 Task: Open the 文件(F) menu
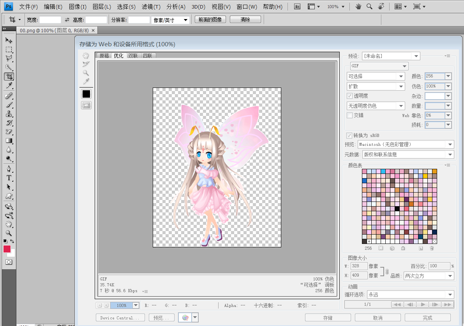[x=28, y=7]
